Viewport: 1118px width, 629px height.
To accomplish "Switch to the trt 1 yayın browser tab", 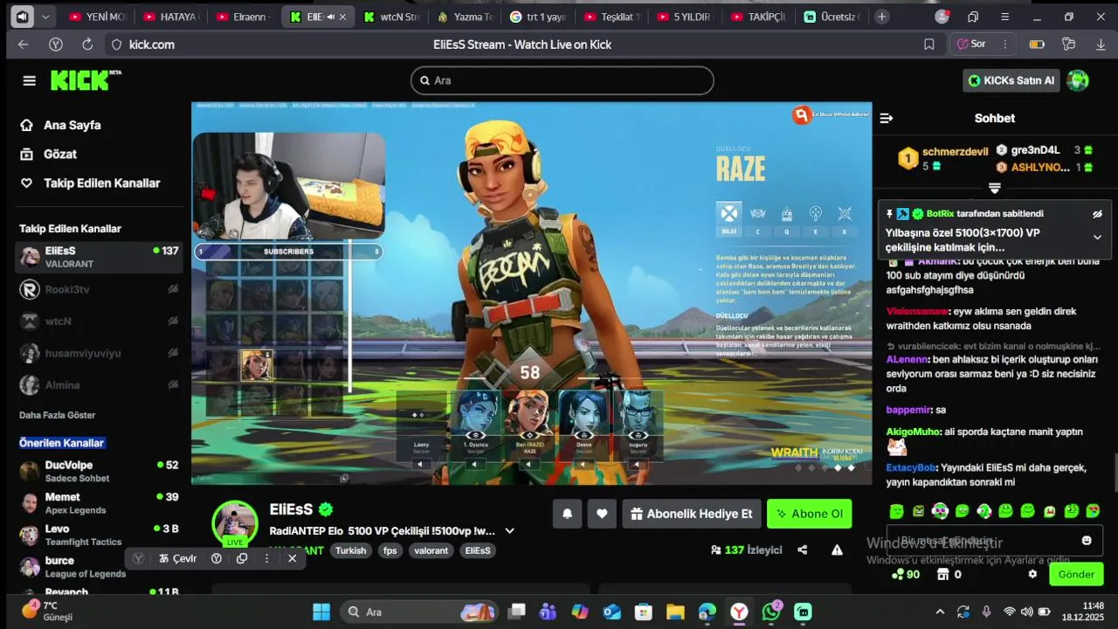I will (537, 17).
